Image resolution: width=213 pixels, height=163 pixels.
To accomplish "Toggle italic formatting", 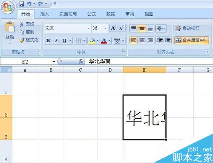I will (x=56, y=41).
